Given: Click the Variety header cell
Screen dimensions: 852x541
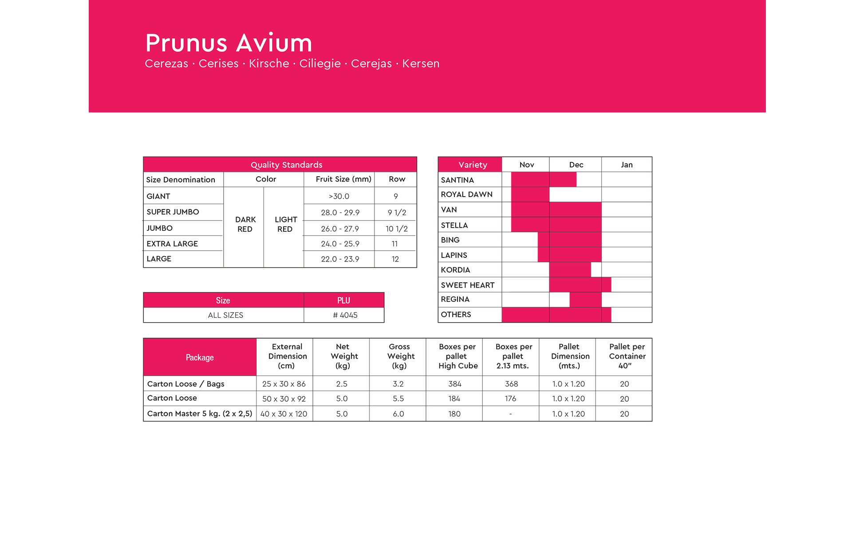Looking at the screenshot, I should [470, 165].
